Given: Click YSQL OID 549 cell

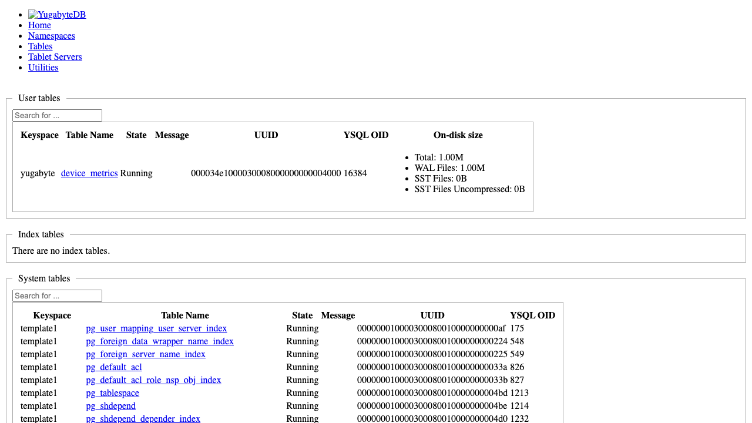Looking at the screenshot, I should click(517, 354).
